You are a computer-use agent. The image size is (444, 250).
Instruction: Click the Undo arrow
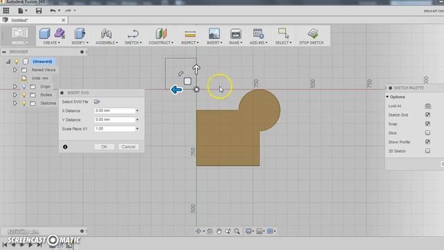point(53,11)
